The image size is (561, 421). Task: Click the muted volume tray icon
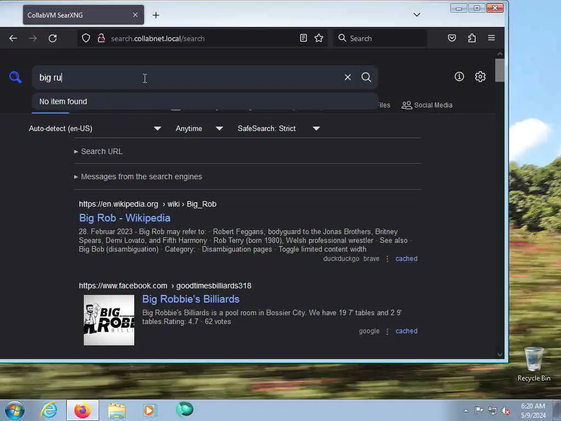[x=506, y=411]
